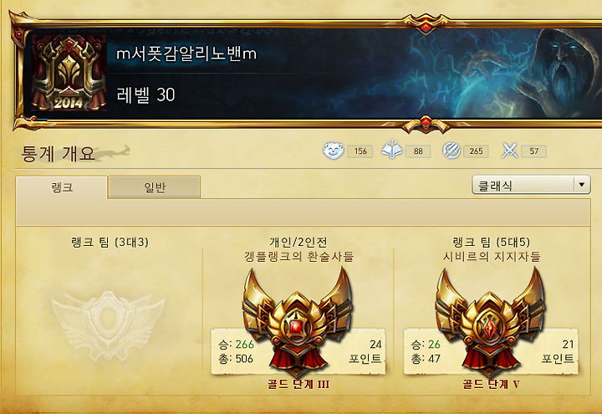Click the teamwork honor round icon
The width and height of the screenshot is (602, 414).
click(x=451, y=151)
